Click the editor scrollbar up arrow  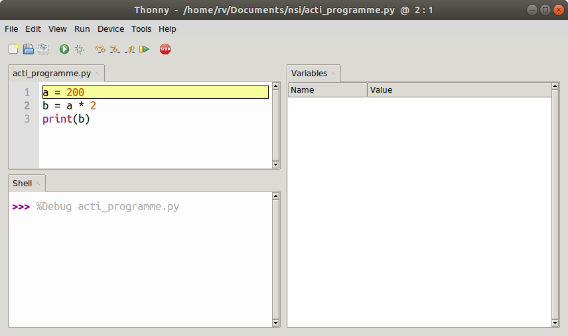275,86
